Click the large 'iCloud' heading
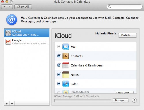The height and width of the screenshot is (110, 144). pyautogui.click(x=63, y=36)
